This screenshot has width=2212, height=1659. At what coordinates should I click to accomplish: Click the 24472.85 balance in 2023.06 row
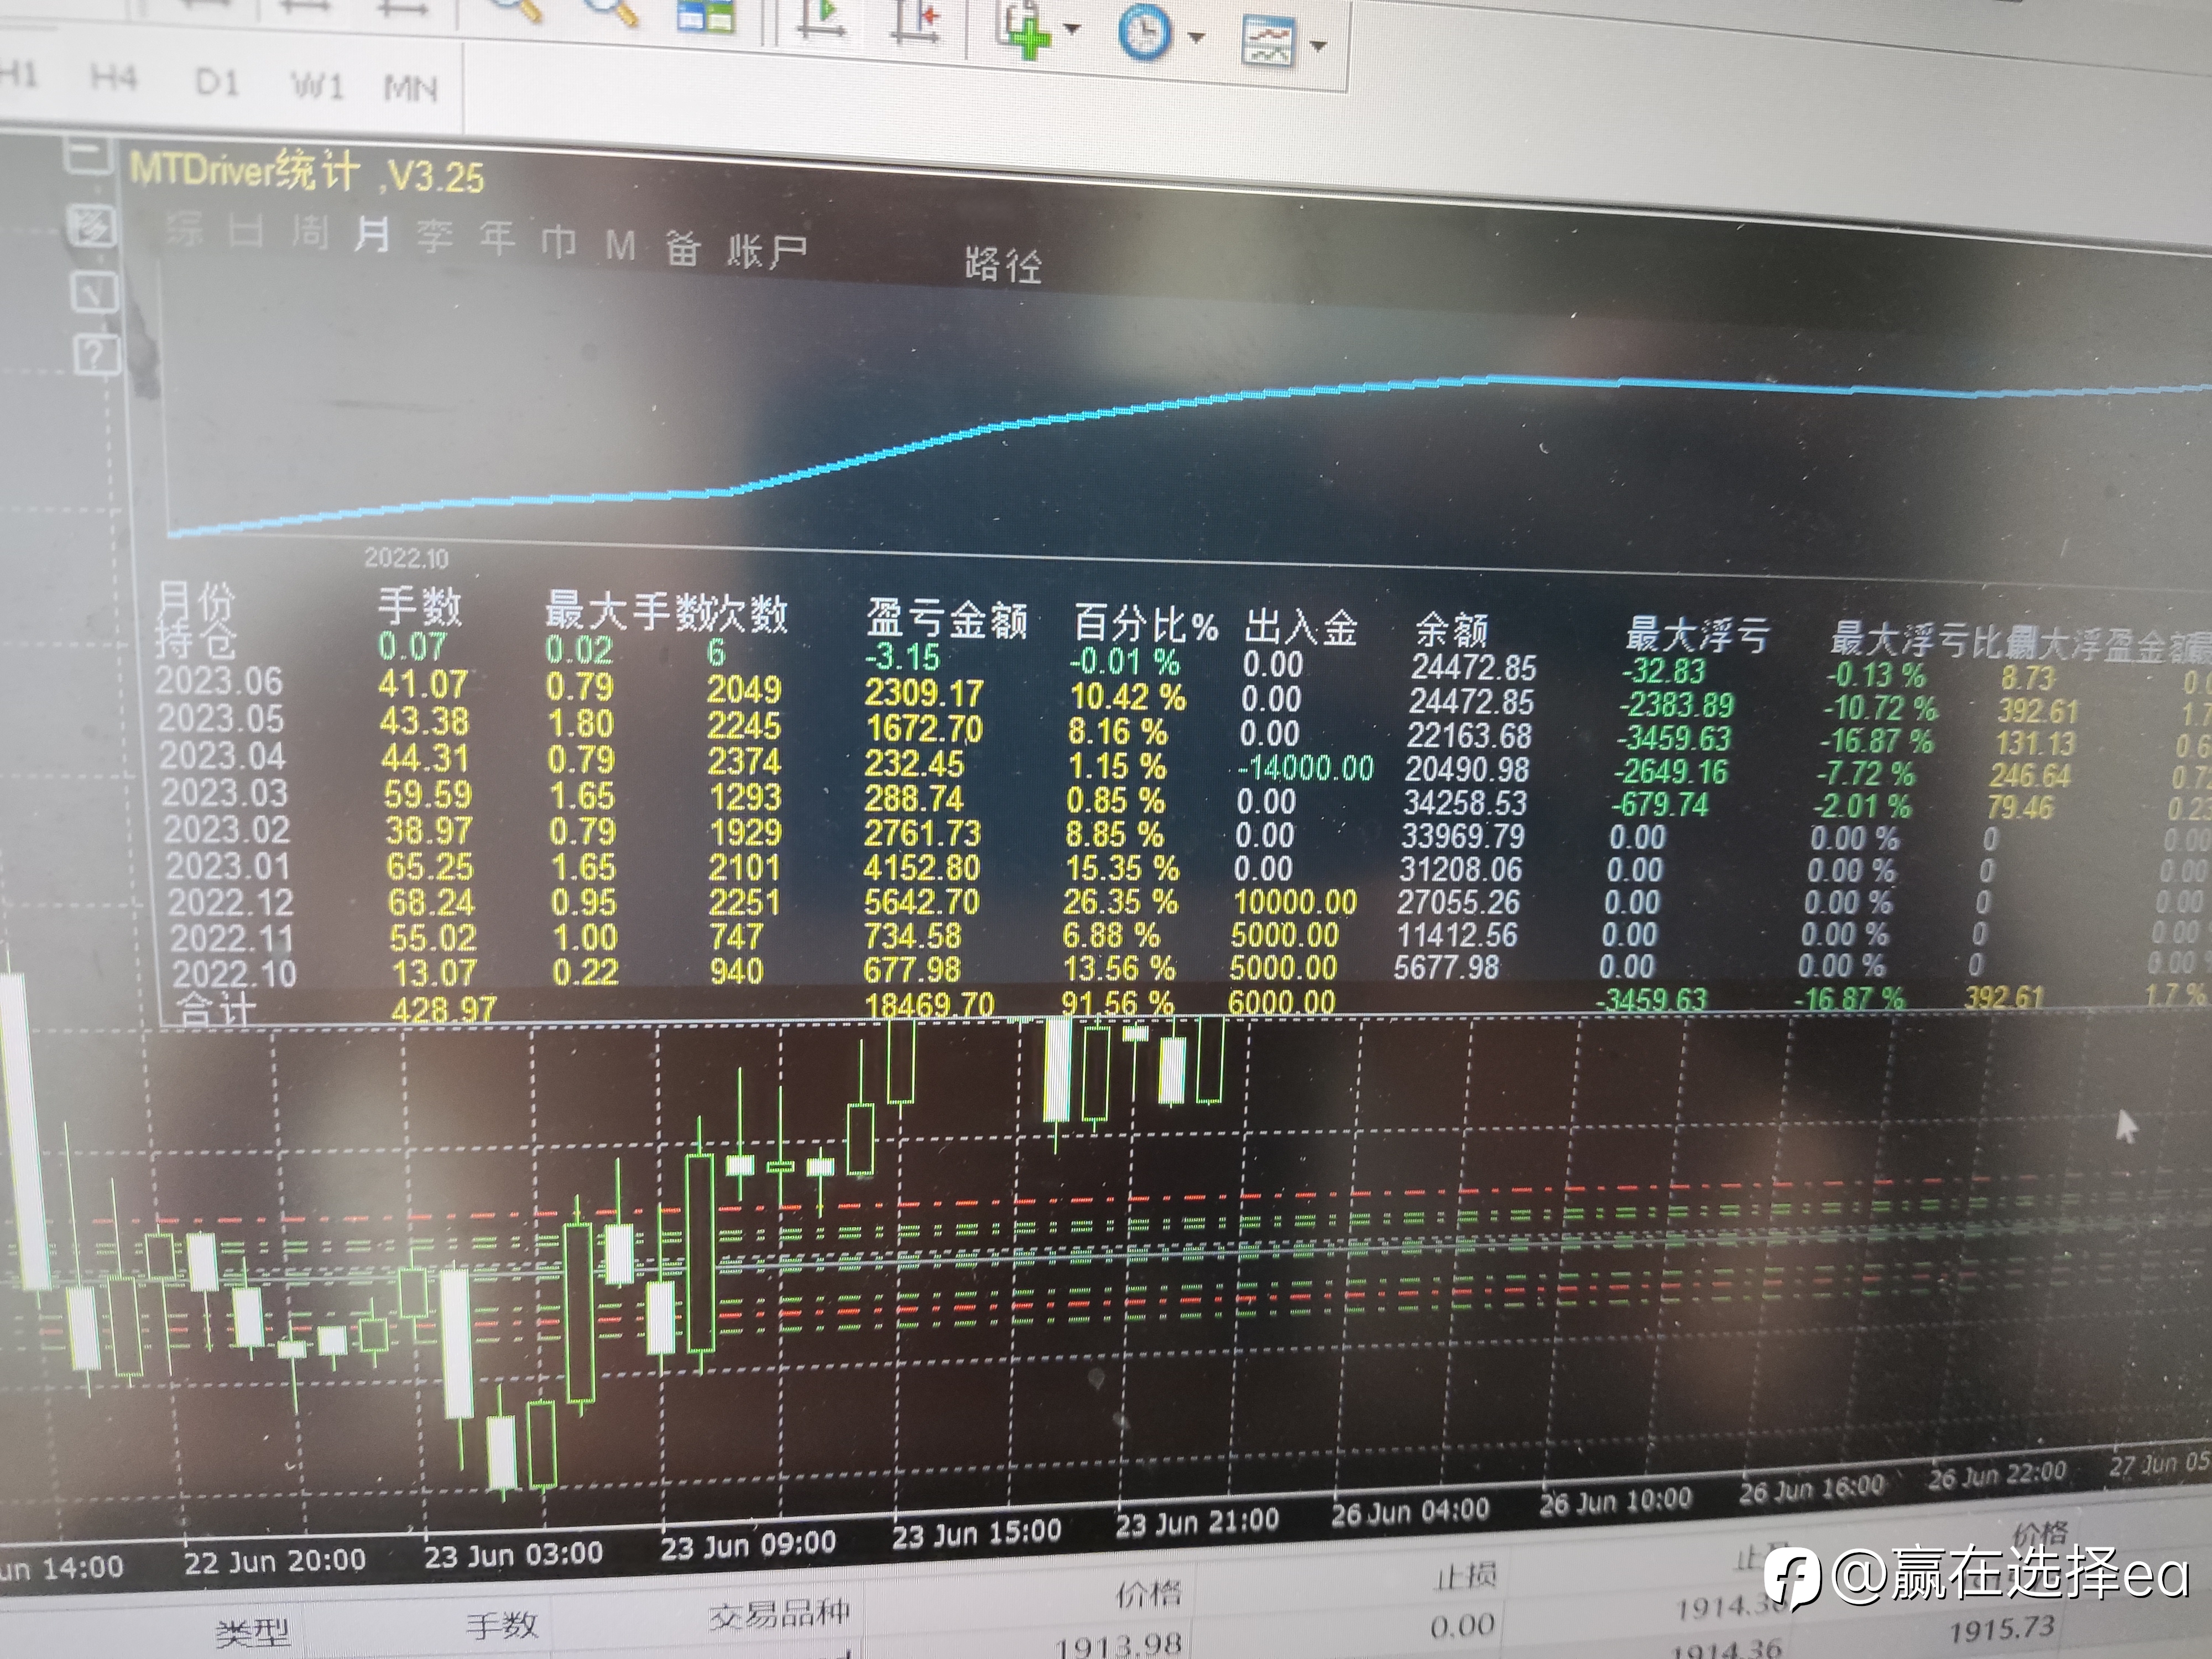tap(1472, 702)
